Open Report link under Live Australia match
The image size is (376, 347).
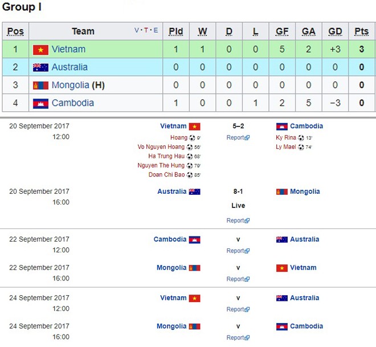238,221
